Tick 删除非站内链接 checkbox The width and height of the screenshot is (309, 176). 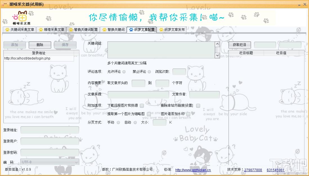point(198,105)
